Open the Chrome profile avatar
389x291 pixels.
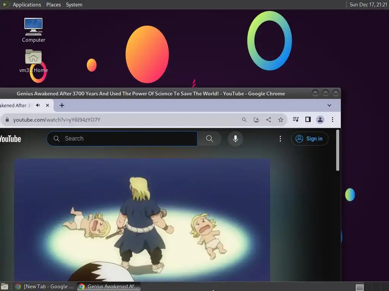tap(320, 120)
